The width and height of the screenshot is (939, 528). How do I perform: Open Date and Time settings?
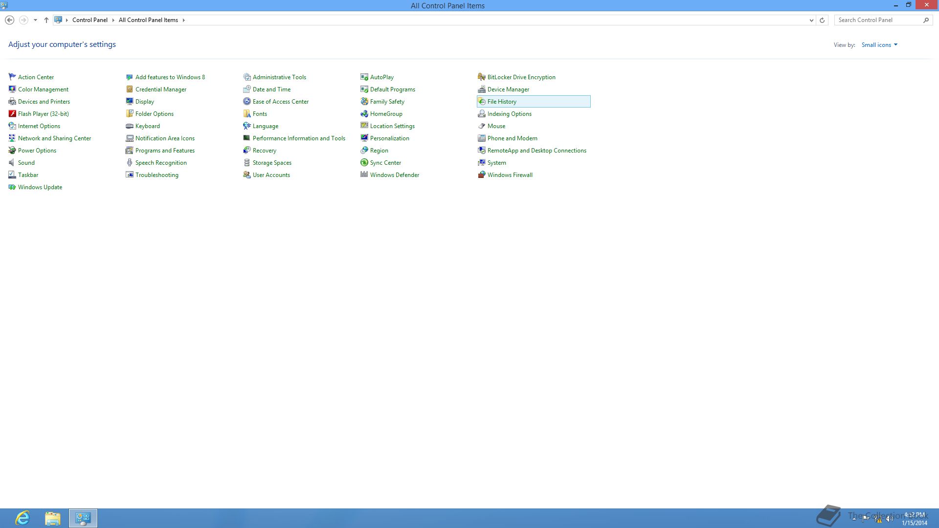[271, 89]
